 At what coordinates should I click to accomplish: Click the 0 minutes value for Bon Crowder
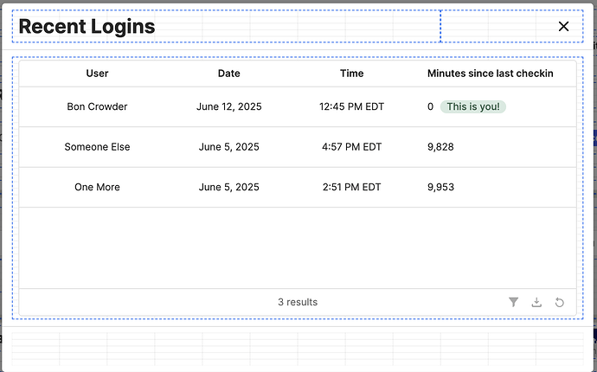point(430,106)
